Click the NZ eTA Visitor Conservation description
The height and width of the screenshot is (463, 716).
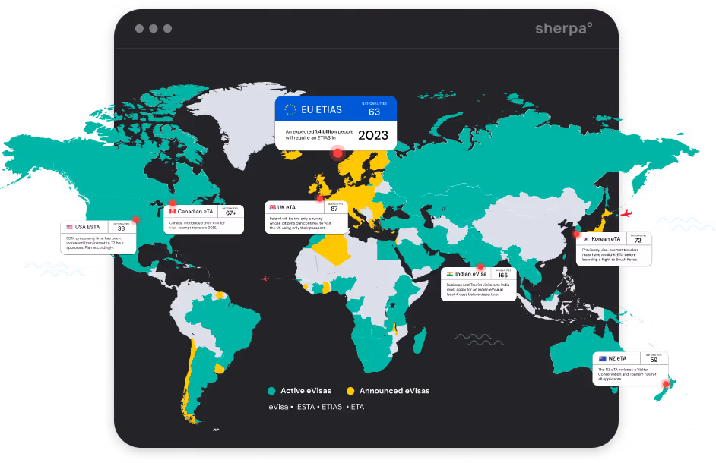pos(627,374)
